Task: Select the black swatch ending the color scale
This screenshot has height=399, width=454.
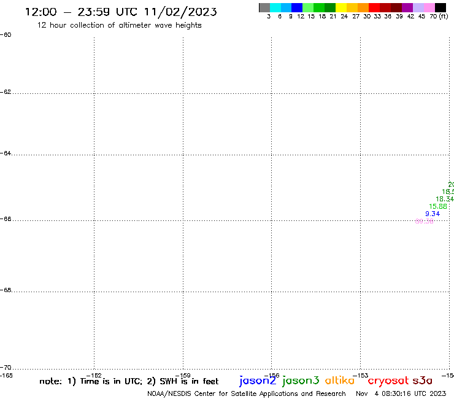Action: pyautogui.click(x=441, y=7)
